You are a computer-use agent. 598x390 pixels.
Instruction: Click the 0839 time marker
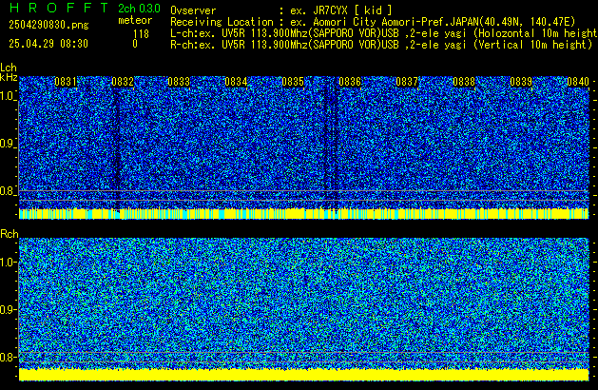pos(521,82)
